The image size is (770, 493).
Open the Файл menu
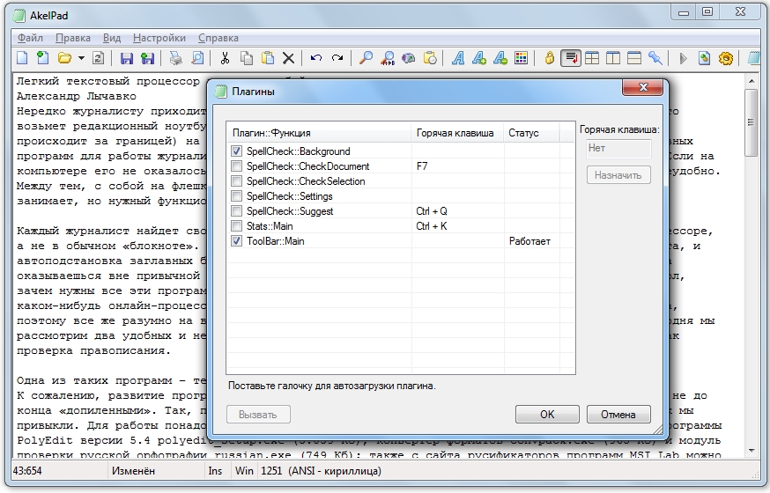[31, 38]
